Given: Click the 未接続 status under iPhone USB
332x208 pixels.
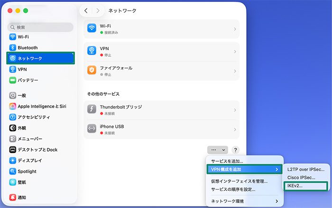Looking at the screenshot, I should (x=110, y=133).
